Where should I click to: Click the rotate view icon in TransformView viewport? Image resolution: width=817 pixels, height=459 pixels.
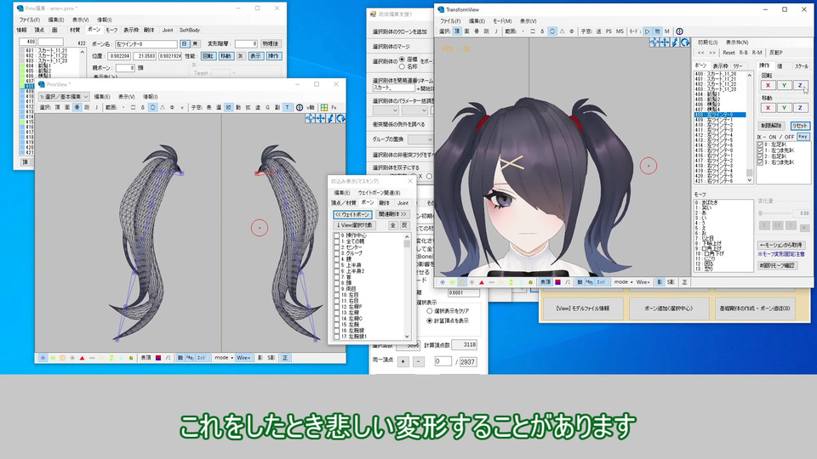685,42
